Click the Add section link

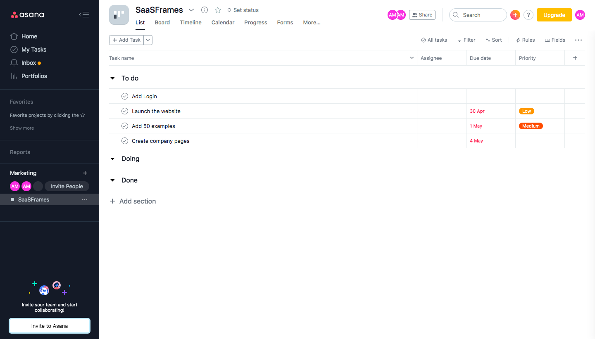click(x=133, y=201)
